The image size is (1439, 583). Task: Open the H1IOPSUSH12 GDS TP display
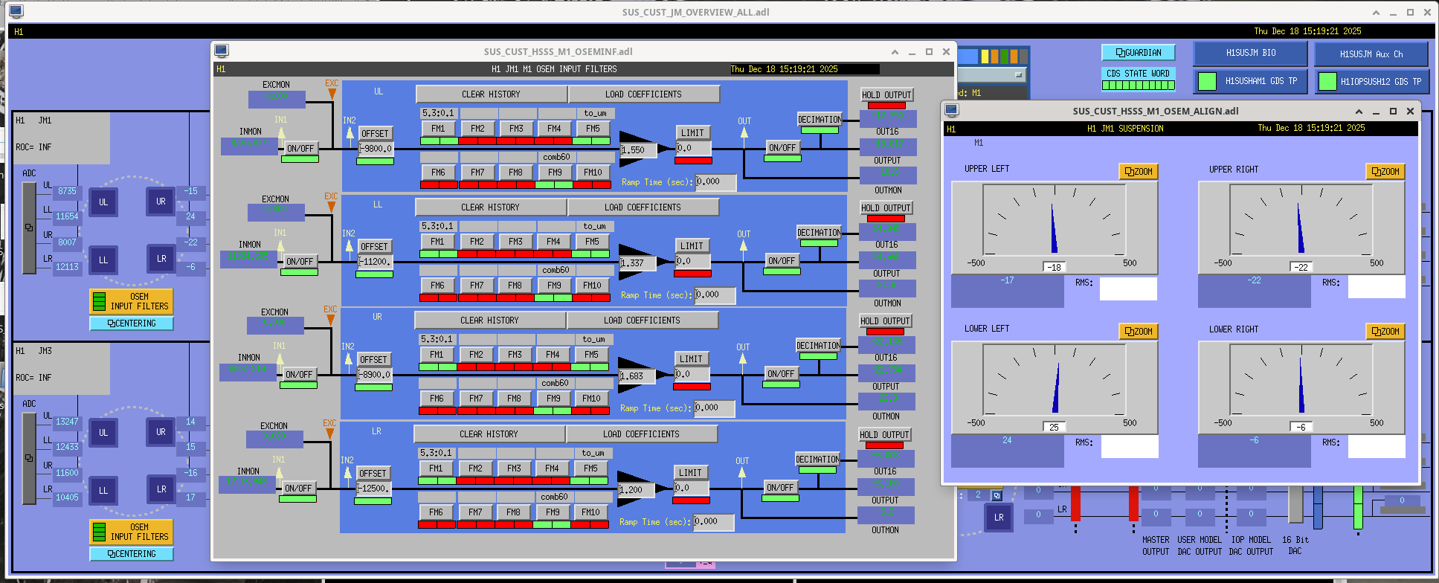(x=1372, y=82)
